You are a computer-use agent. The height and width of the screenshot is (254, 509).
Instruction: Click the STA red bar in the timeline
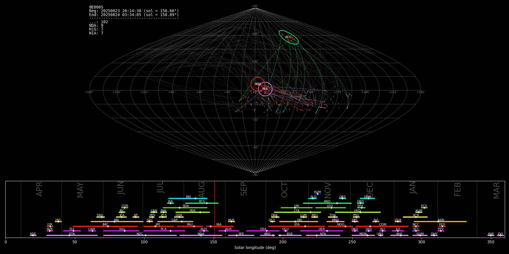pos(297,226)
